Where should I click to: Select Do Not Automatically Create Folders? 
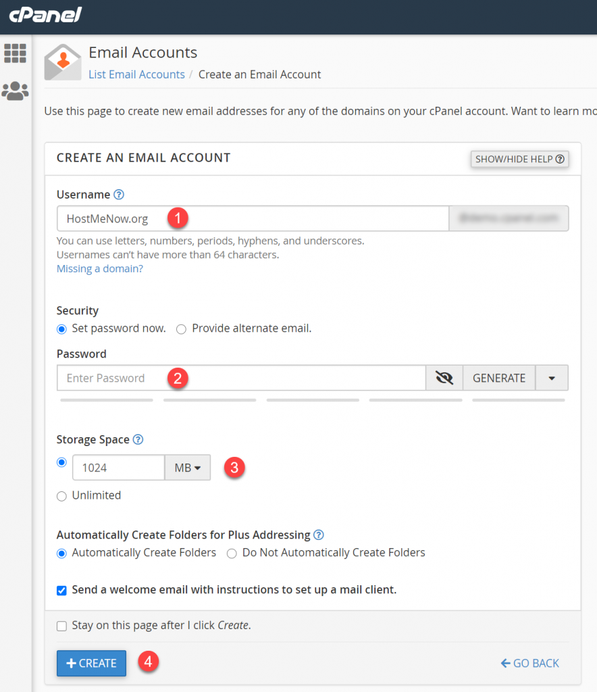[232, 553]
